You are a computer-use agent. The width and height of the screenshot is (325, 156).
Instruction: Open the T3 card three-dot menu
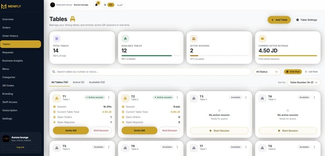246,97
